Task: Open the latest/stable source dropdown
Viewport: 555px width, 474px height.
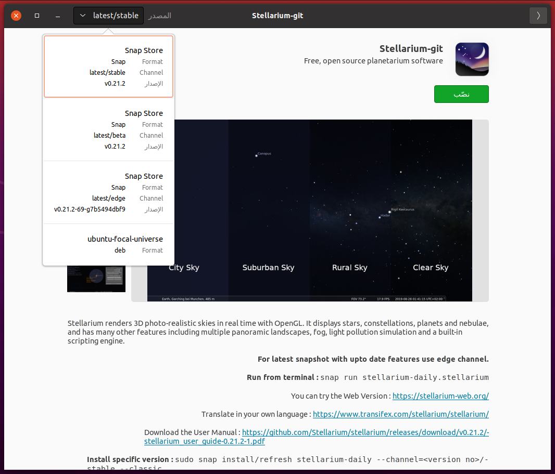Action: click(x=108, y=16)
